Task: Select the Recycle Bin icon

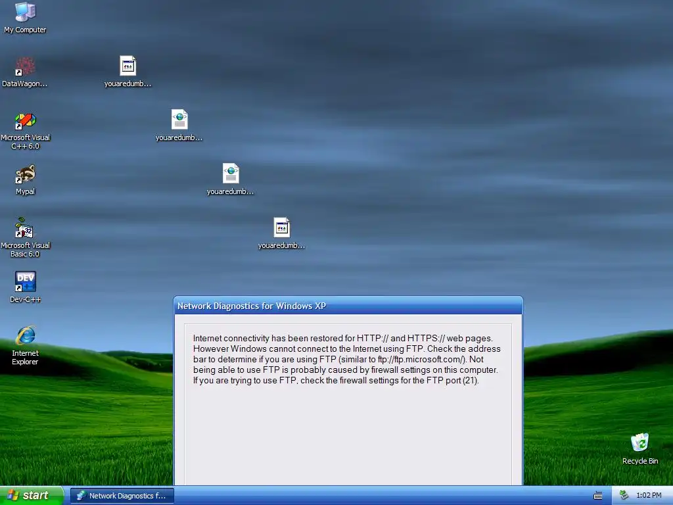Action: 640,448
